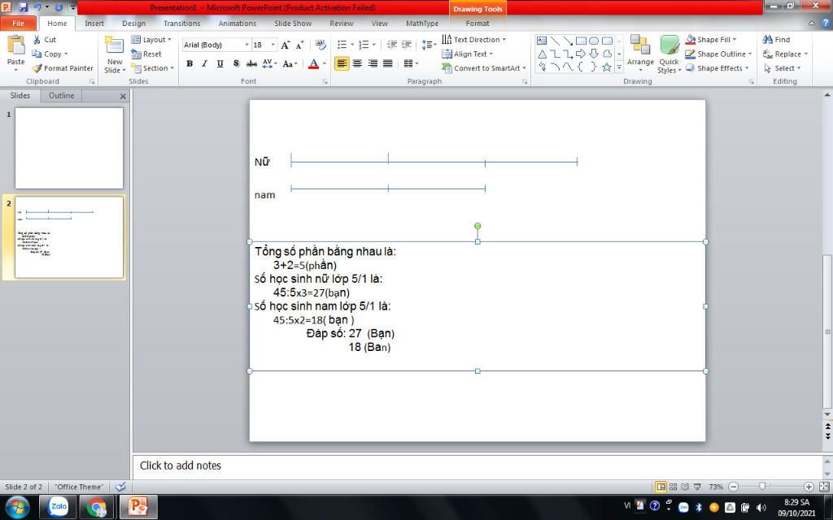Image resolution: width=833 pixels, height=520 pixels.
Task: Click the Cut scissors button
Action: [x=44, y=40]
